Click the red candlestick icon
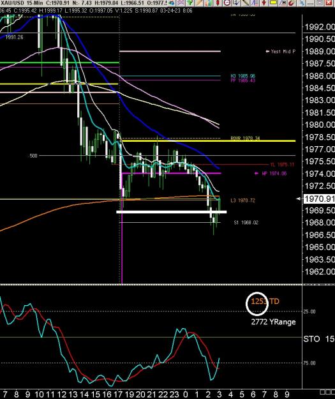The width and height of the screenshot is (335, 399). [218, 3]
